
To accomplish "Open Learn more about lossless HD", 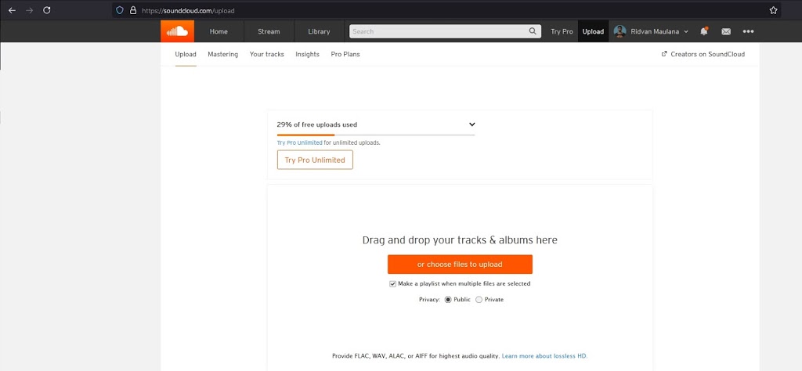I will (545, 355).
